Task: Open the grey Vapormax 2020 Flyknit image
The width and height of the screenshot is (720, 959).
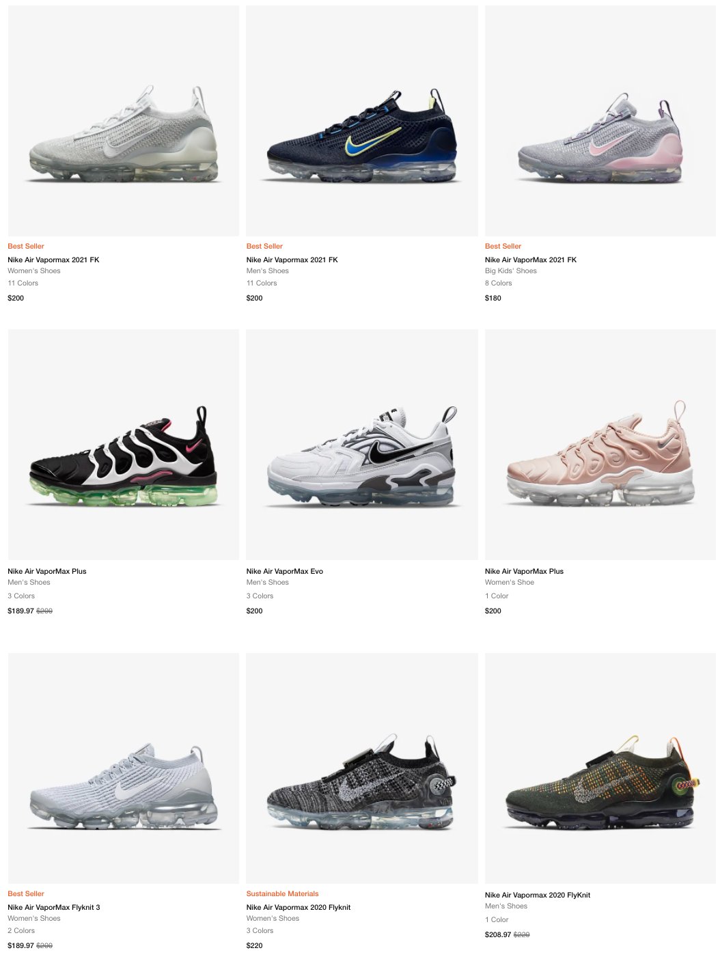Action: 362,768
